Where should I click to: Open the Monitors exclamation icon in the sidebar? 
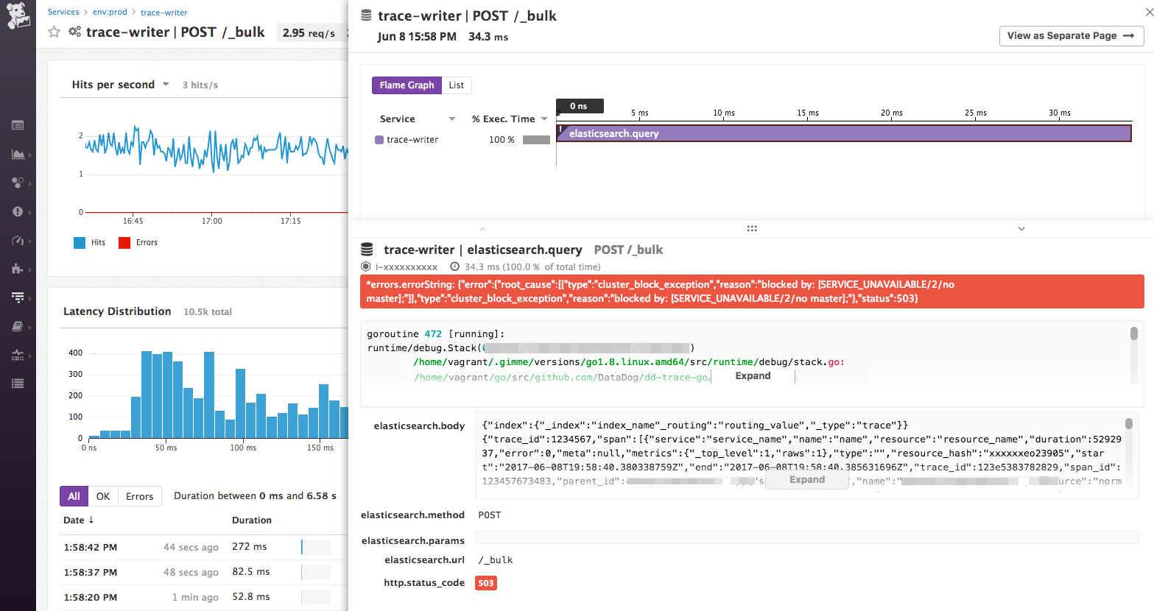18,212
